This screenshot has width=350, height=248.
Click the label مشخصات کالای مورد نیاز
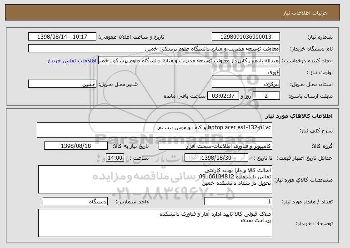pyautogui.click(x=303, y=180)
